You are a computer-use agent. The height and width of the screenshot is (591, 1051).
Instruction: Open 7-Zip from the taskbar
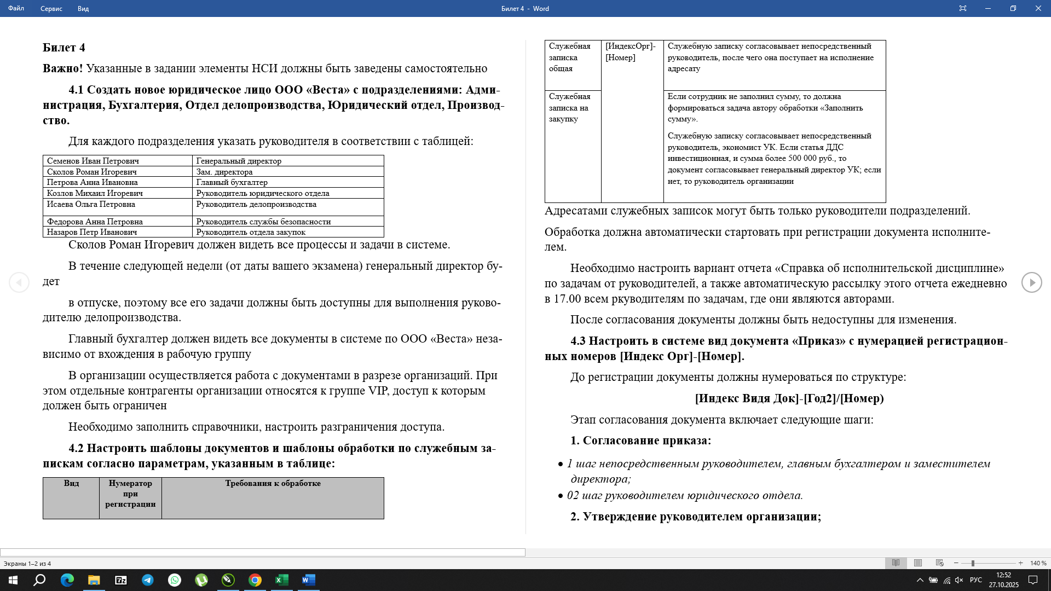coord(121,581)
